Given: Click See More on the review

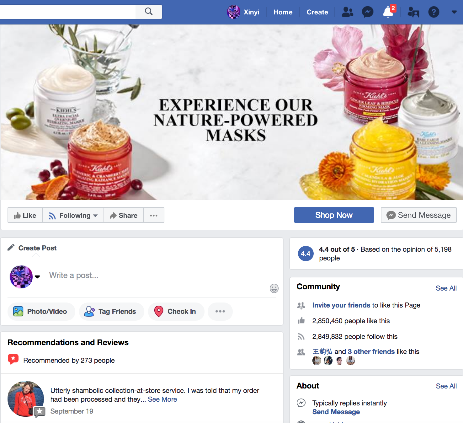Looking at the screenshot, I should pyautogui.click(x=162, y=399).
